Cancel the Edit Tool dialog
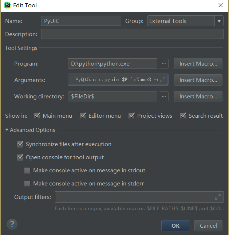229x235 pixels. click(208, 226)
